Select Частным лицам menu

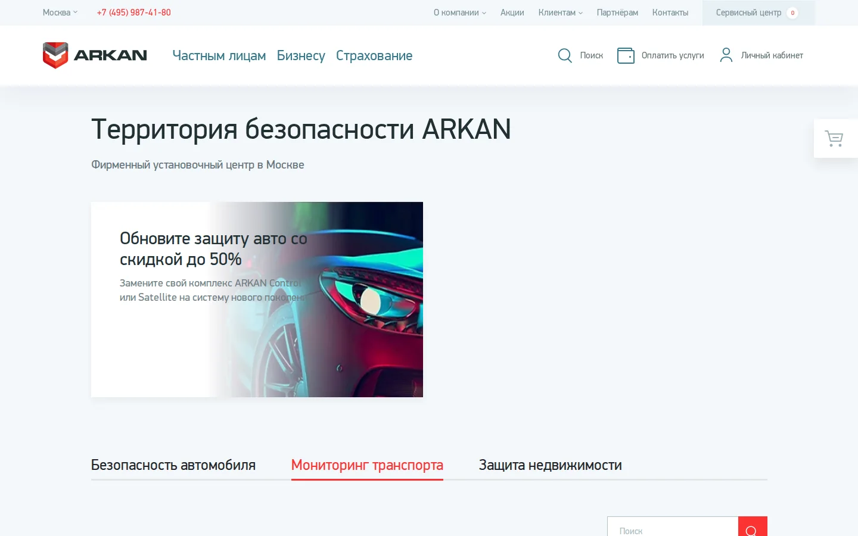[x=219, y=55]
